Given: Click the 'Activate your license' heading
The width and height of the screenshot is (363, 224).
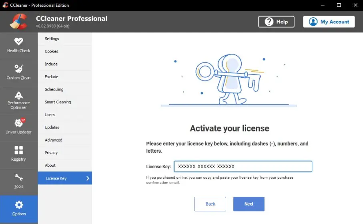Looking at the screenshot, I should [229, 129].
